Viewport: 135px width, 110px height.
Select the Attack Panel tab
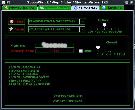point(85,8)
